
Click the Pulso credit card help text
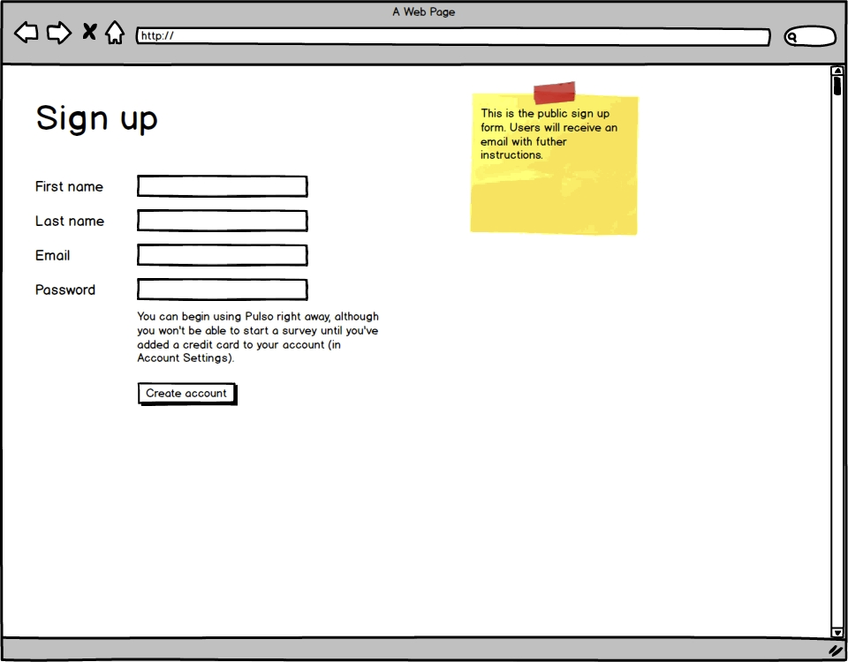[x=258, y=337]
